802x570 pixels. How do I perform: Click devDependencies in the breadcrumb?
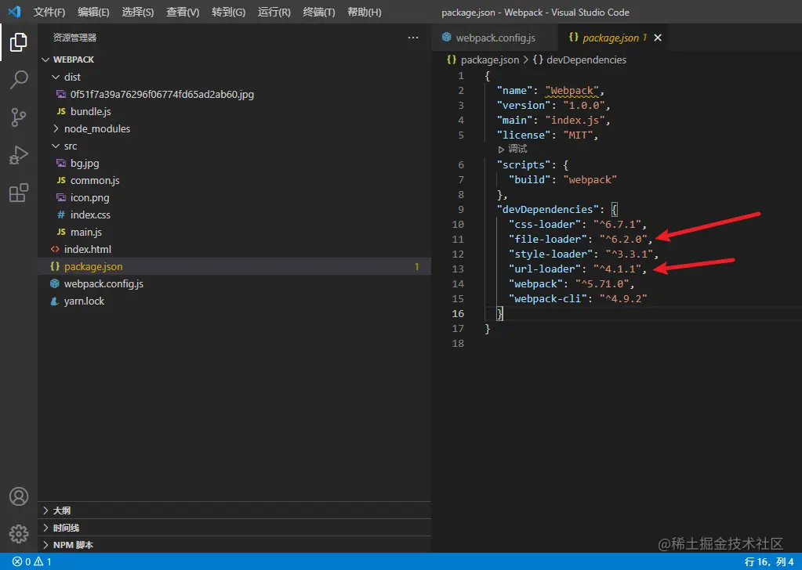pos(586,60)
